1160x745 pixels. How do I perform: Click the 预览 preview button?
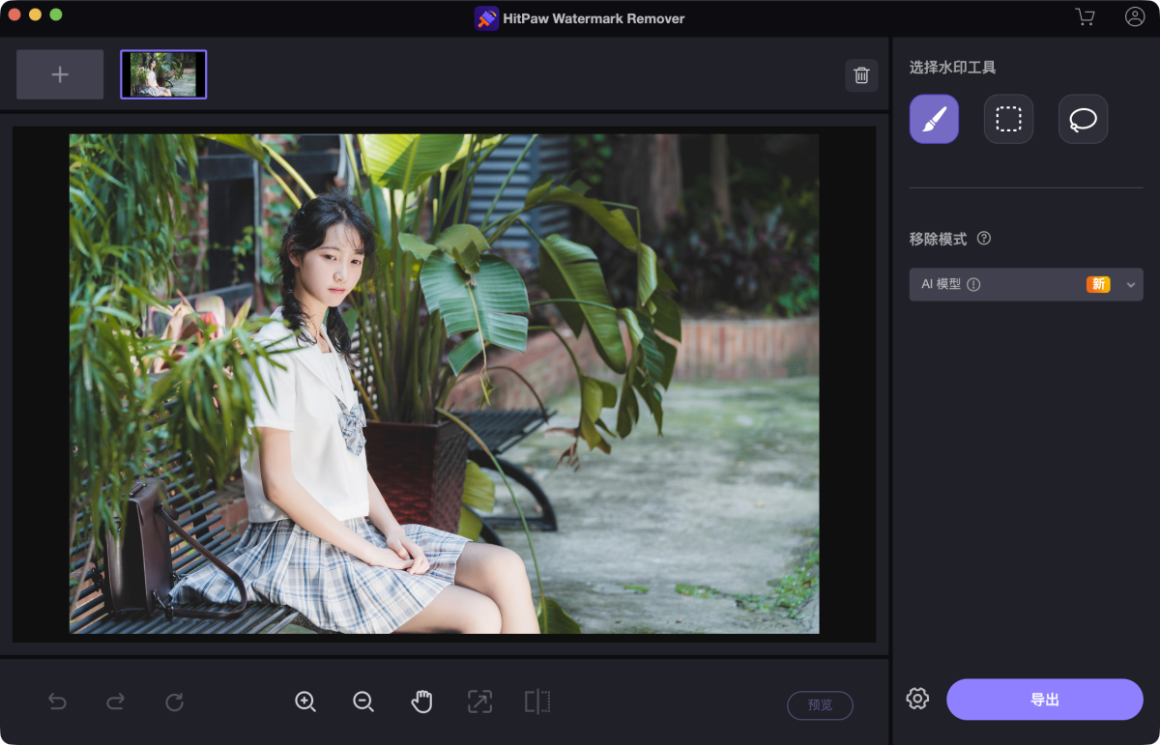point(820,705)
